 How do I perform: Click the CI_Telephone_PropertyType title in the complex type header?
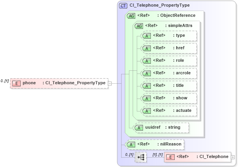159,5
